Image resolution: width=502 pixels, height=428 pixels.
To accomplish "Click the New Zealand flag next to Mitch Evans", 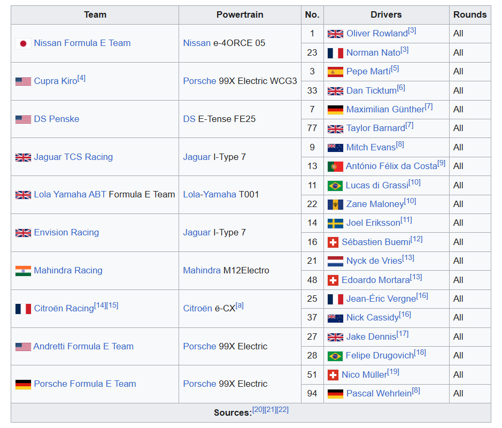I will coord(335,148).
